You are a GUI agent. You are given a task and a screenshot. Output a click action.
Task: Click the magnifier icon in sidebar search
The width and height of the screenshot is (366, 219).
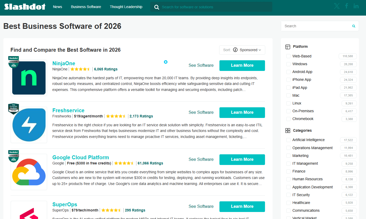(354, 26)
